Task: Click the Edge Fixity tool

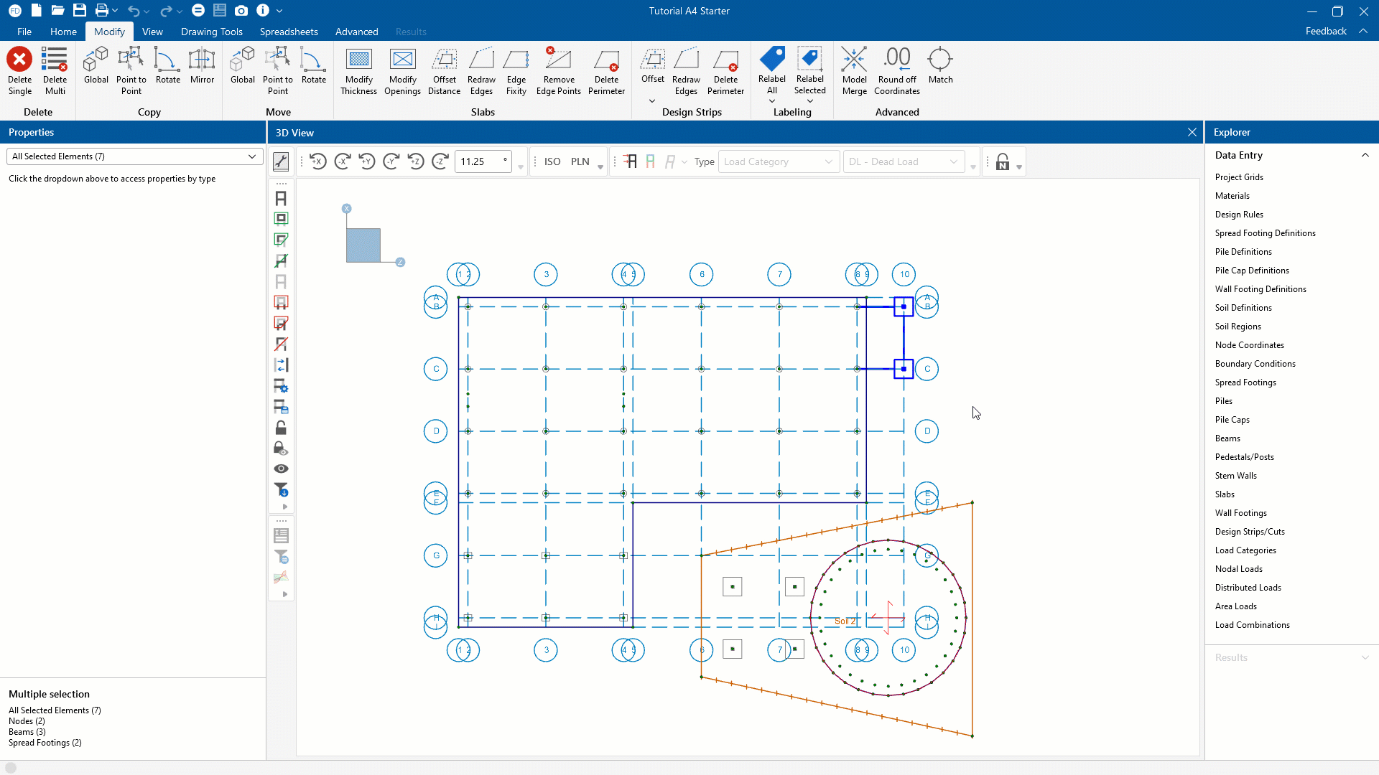Action: (516, 70)
